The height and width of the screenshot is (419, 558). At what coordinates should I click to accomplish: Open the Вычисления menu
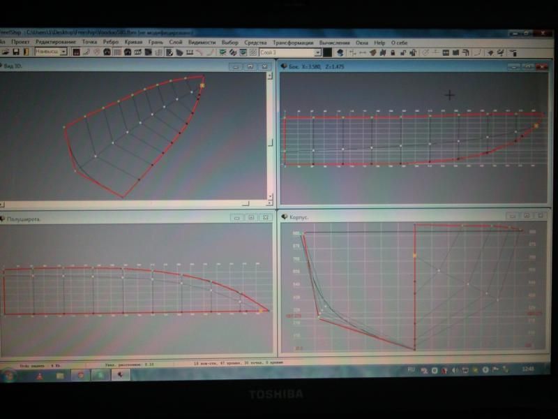334,43
